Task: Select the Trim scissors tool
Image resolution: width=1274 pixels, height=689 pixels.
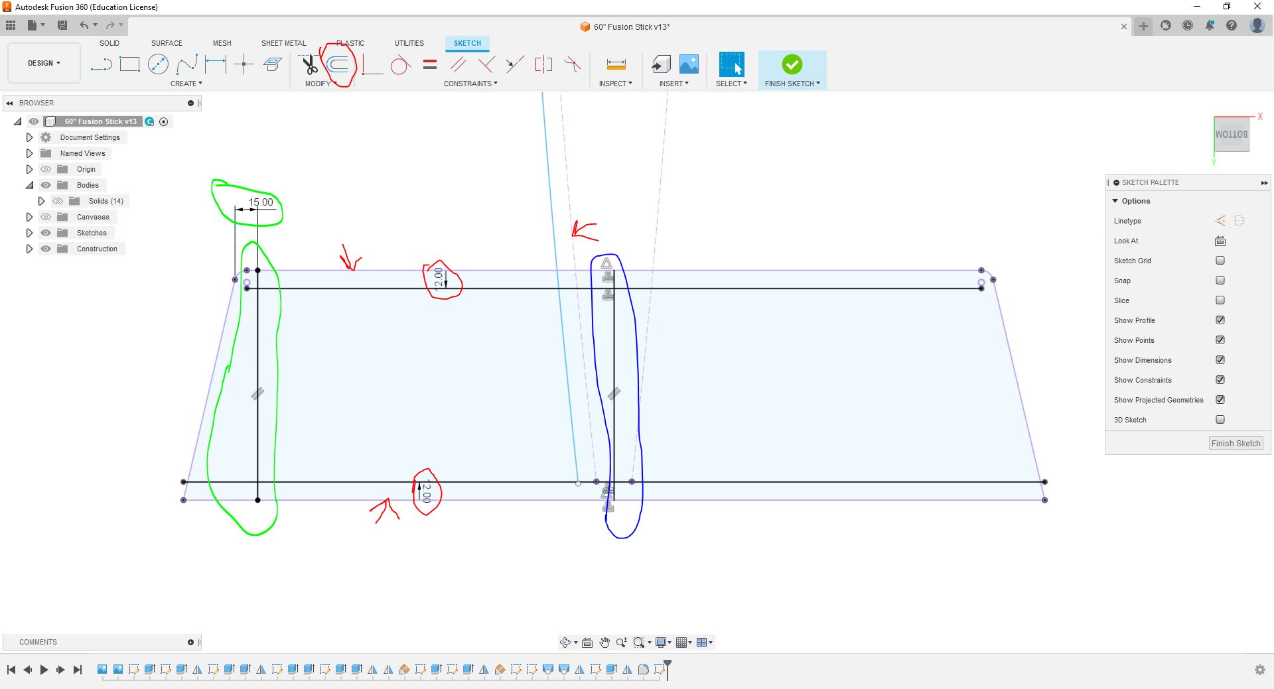Action: tap(309, 64)
